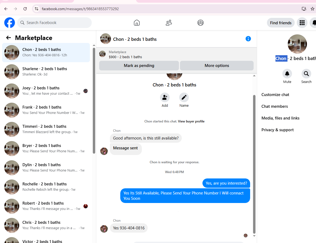
Task: Open the Menu grid icon
Action: (302, 23)
